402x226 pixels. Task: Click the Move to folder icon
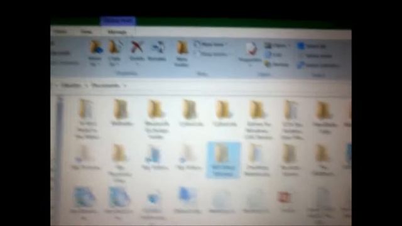tap(96, 48)
